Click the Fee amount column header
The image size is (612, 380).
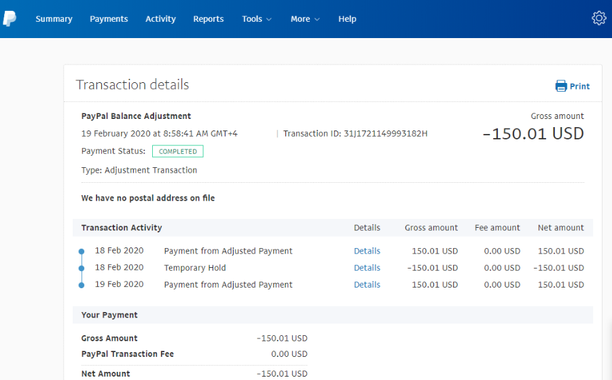coord(497,228)
